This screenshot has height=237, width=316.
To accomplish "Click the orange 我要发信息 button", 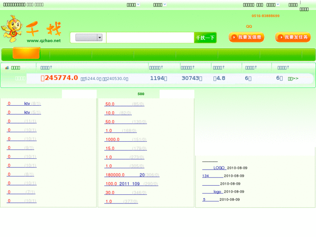I will pos(246,37).
